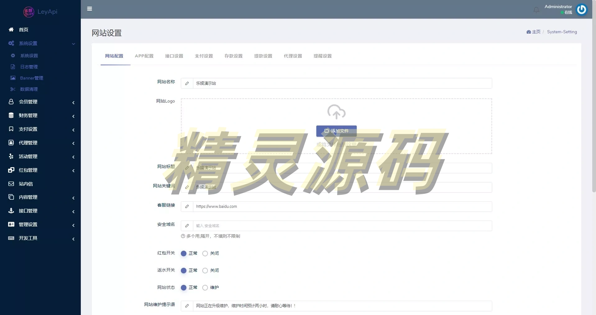Expand the 会员管理 sidebar chevron
596x315 pixels.
(73, 103)
